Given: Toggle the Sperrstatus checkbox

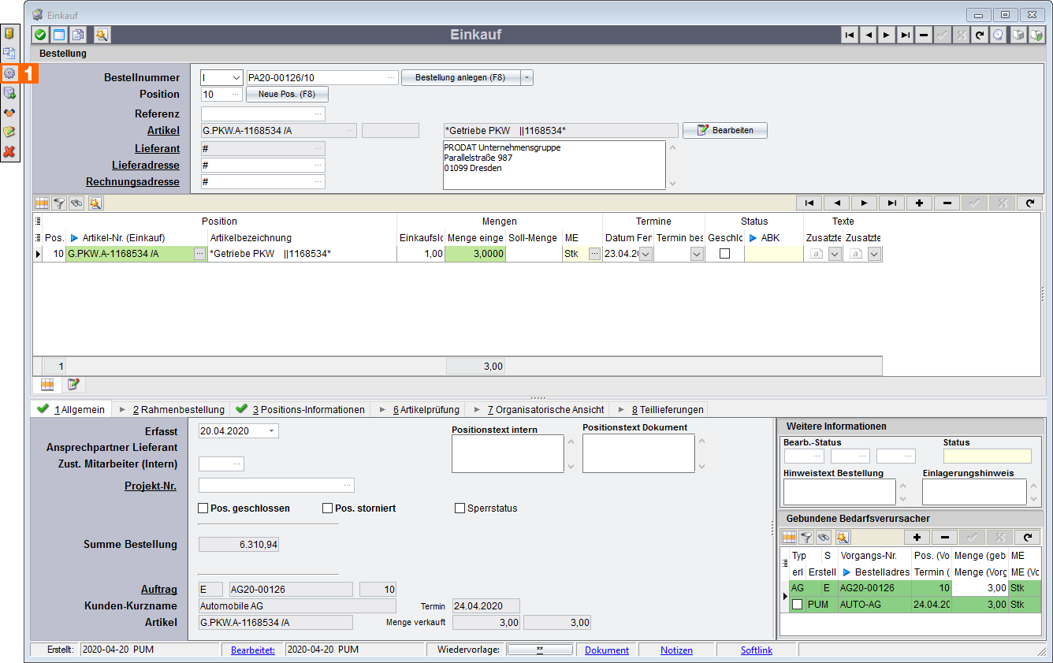Looking at the screenshot, I should [460, 508].
